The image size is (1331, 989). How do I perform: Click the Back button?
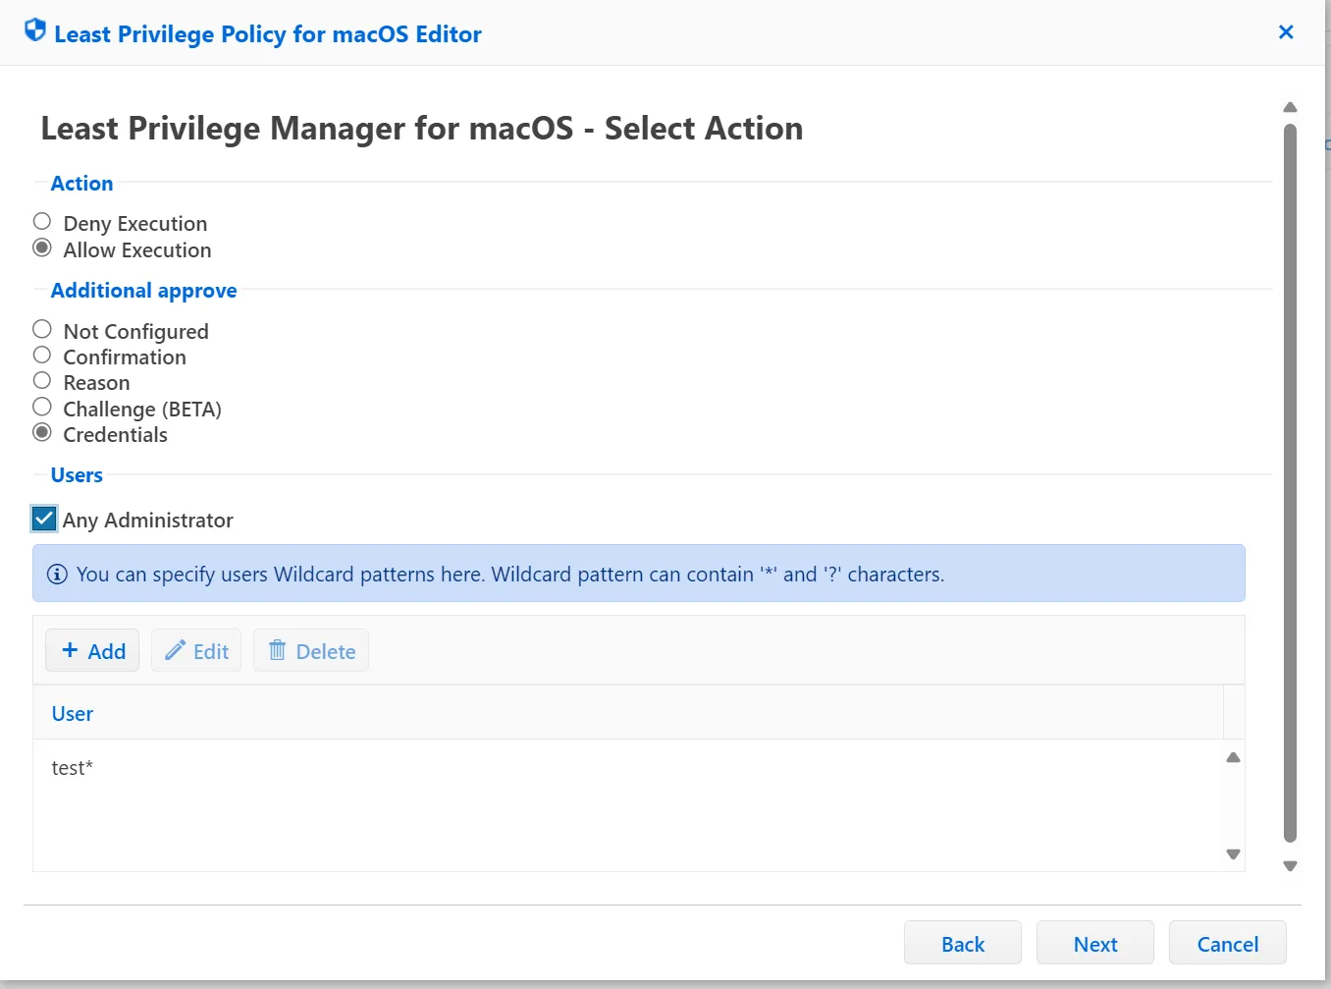click(962, 943)
